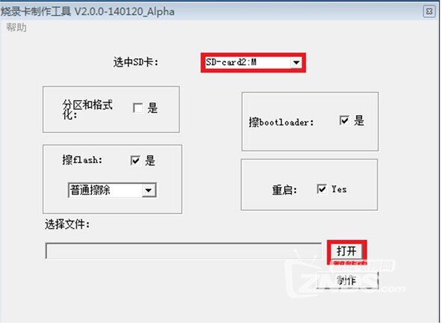Close the 烧录卡制作工具 window
Viewport: 442px width, 323px height.
(x=429, y=11)
